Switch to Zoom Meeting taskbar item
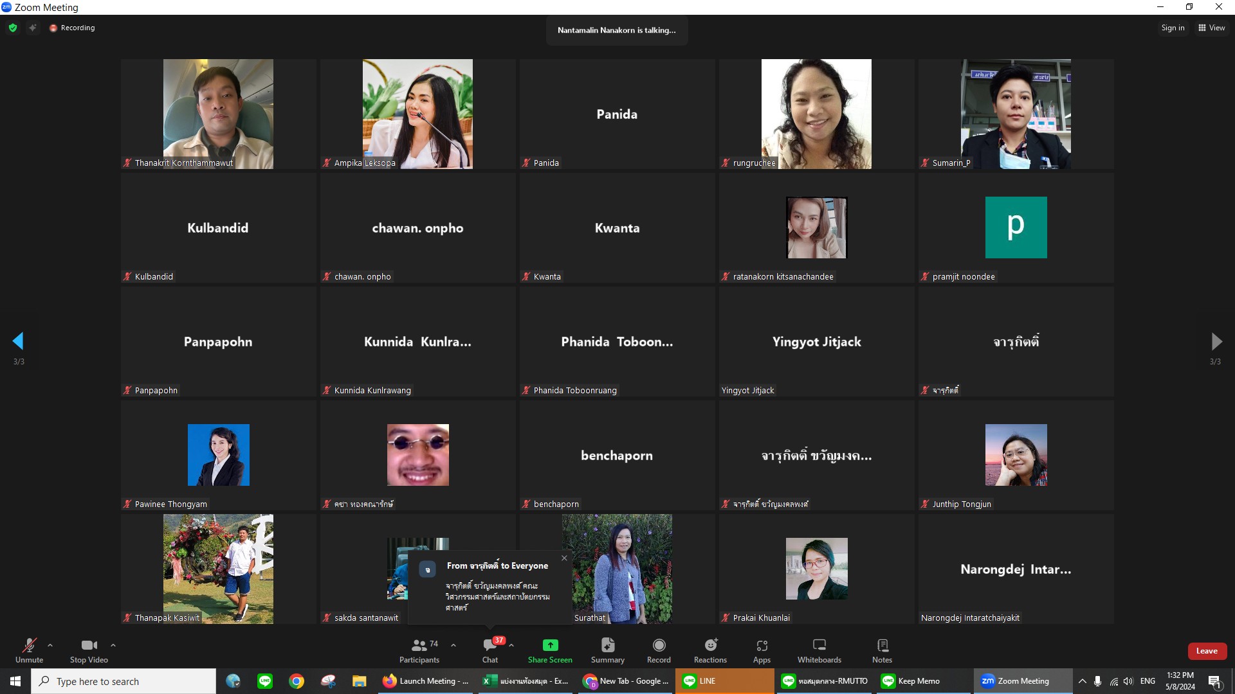Image resolution: width=1235 pixels, height=694 pixels. (1023, 681)
